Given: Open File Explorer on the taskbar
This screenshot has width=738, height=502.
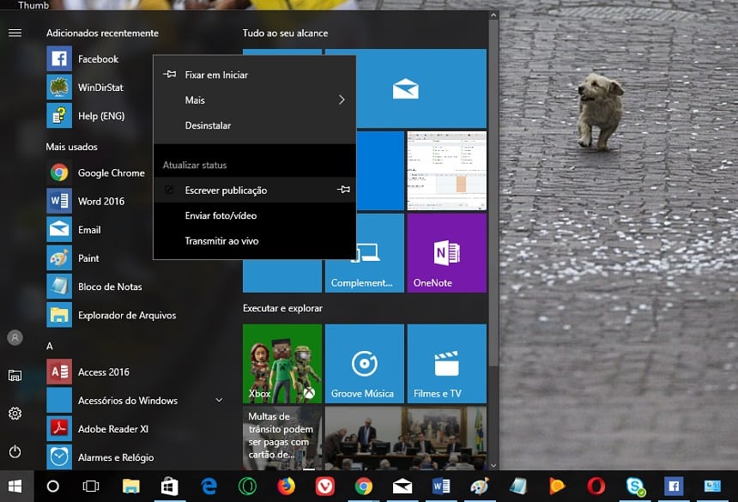Looking at the screenshot, I should pos(130,486).
